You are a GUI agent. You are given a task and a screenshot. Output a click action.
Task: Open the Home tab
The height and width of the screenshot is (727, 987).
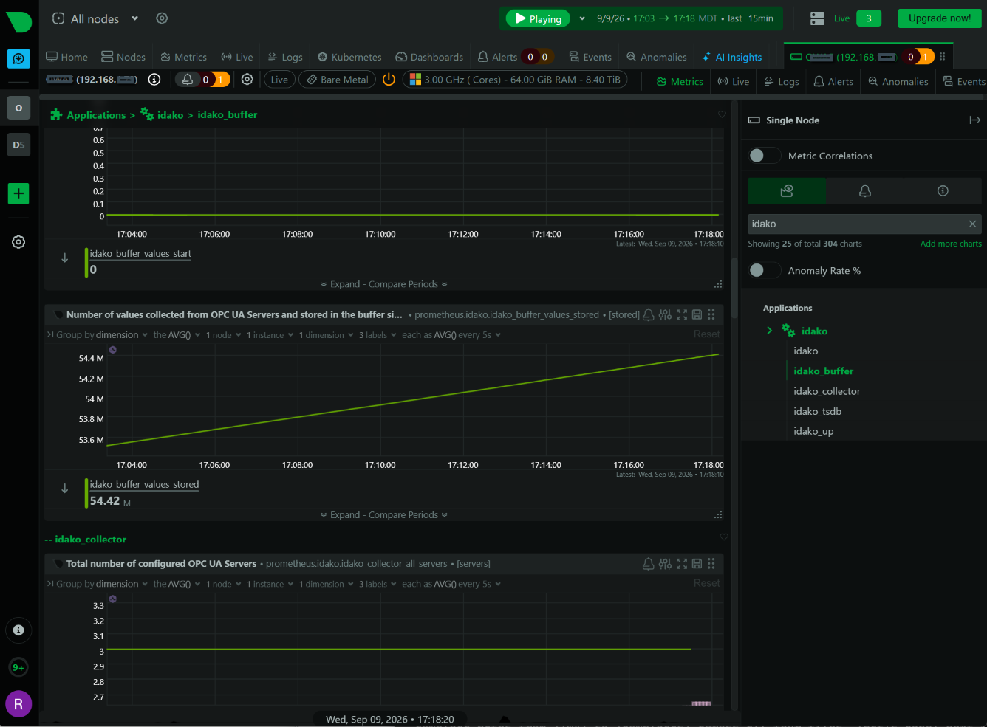pyautogui.click(x=67, y=57)
